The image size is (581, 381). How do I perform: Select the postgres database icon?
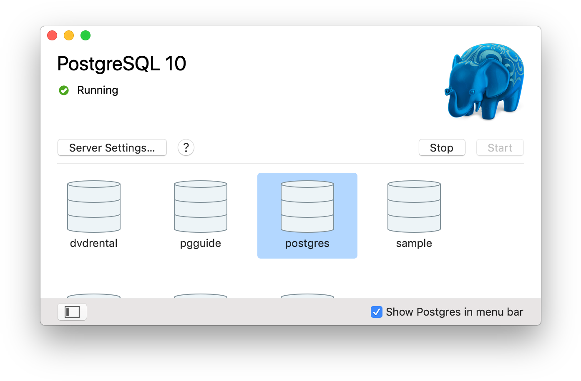pyautogui.click(x=307, y=206)
